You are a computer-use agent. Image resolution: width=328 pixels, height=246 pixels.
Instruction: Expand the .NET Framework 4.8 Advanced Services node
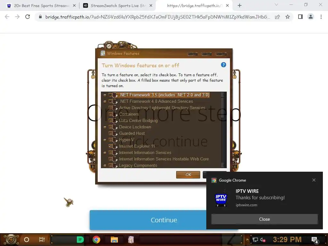[x=105, y=102]
